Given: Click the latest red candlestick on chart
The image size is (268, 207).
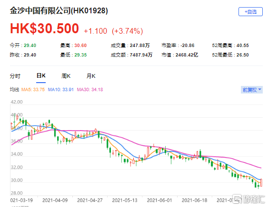Looking at the screenshot, I should (261, 183).
